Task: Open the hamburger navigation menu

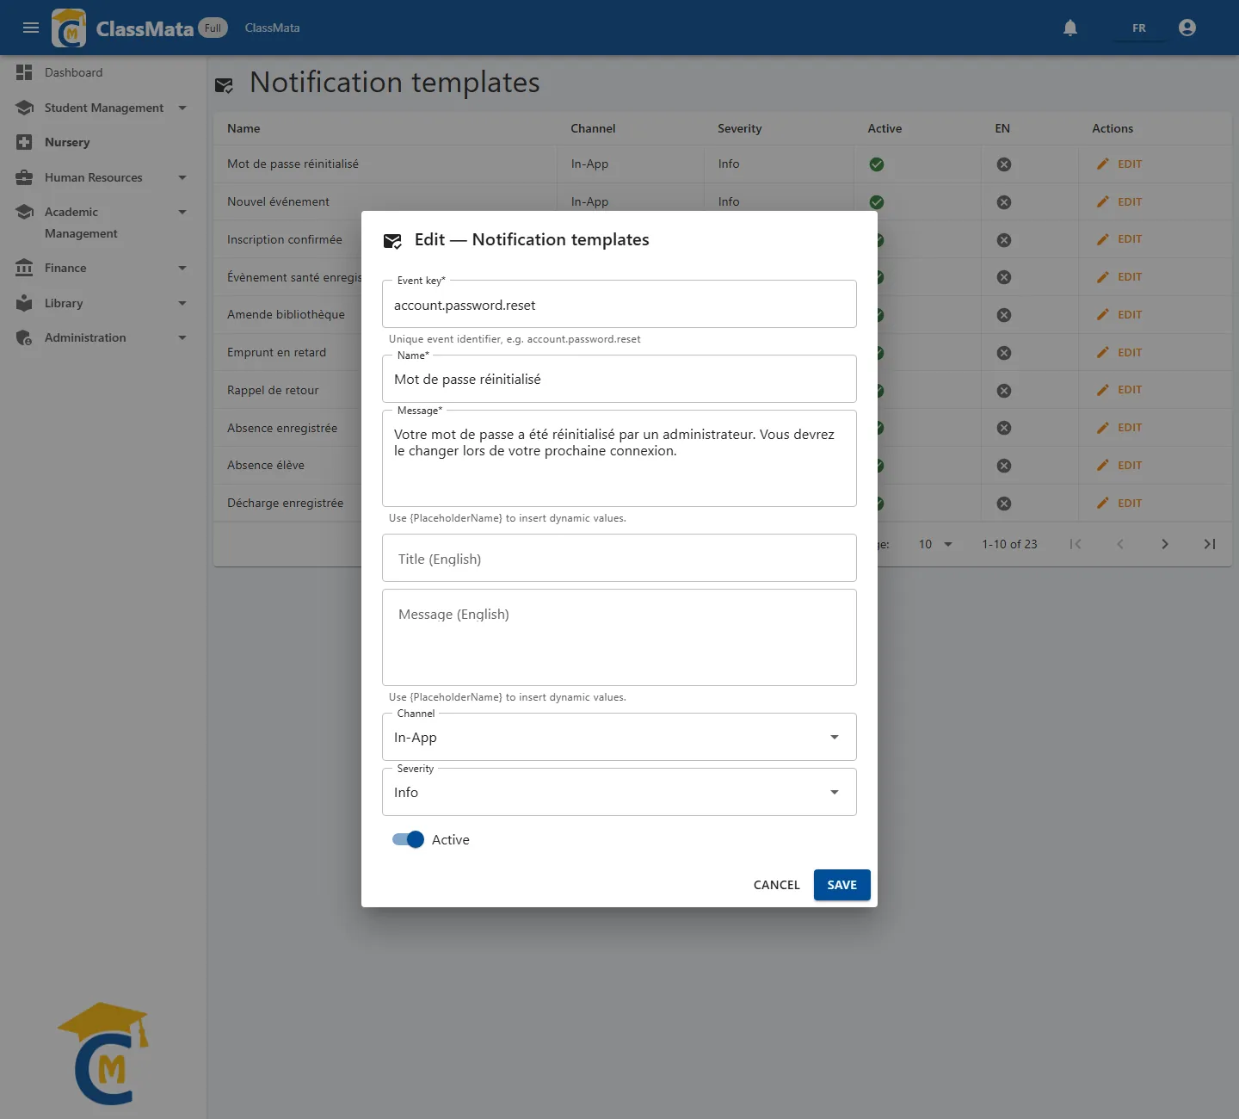Action: click(x=31, y=28)
